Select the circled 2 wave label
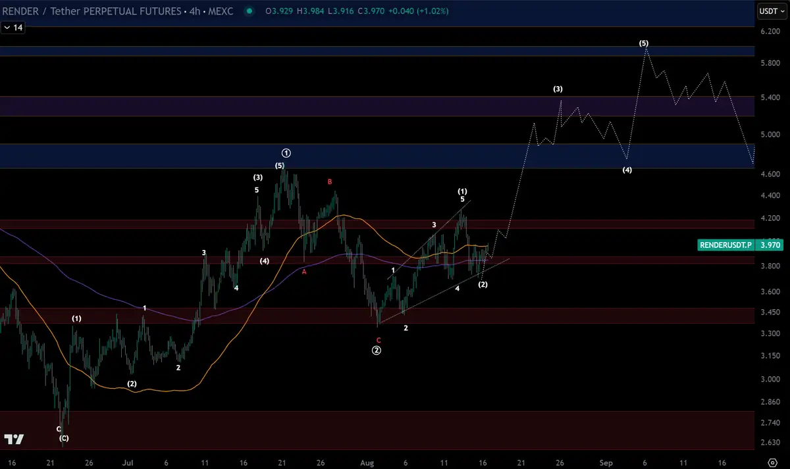 point(377,351)
